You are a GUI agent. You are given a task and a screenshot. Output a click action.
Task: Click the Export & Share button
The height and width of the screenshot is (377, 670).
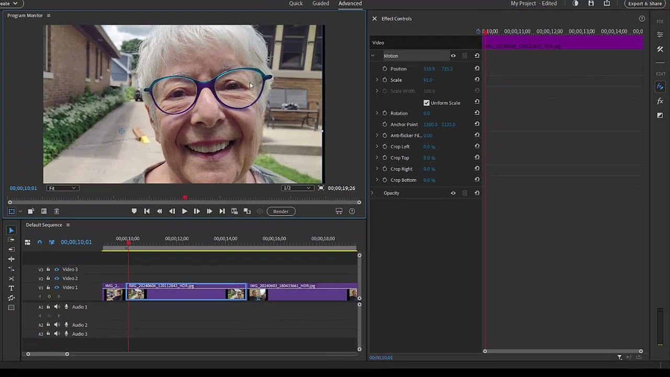(645, 4)
